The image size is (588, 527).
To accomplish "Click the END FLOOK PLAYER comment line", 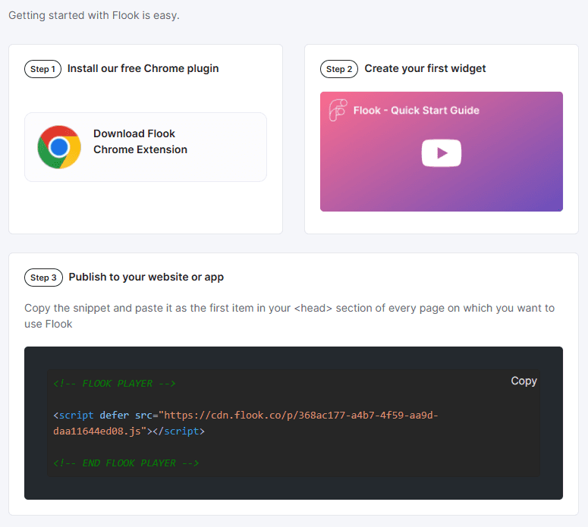I will [126, 463].
